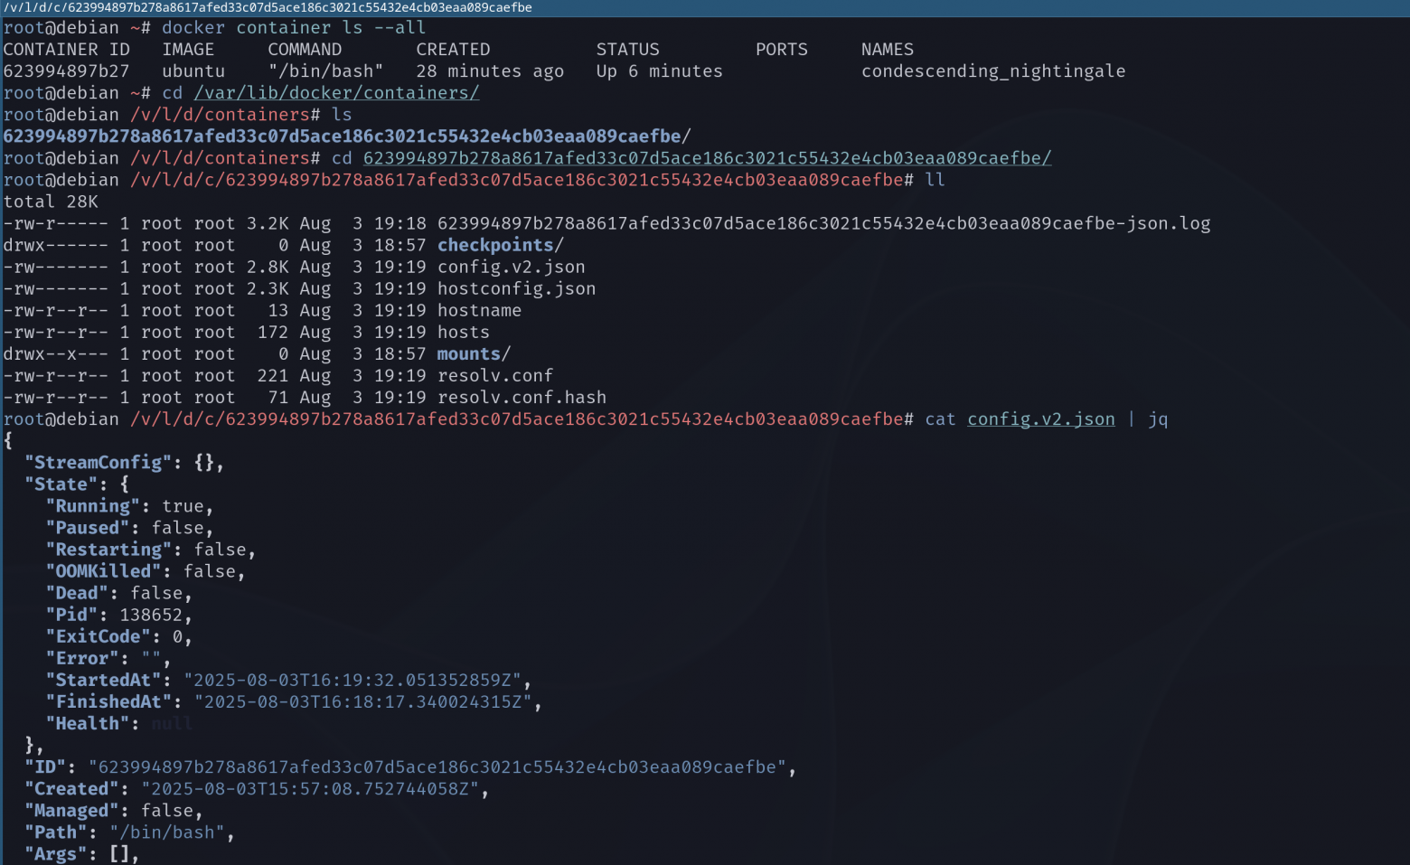
Task: Click '28 minutes ago' created value
Action: tap(490, 71)
